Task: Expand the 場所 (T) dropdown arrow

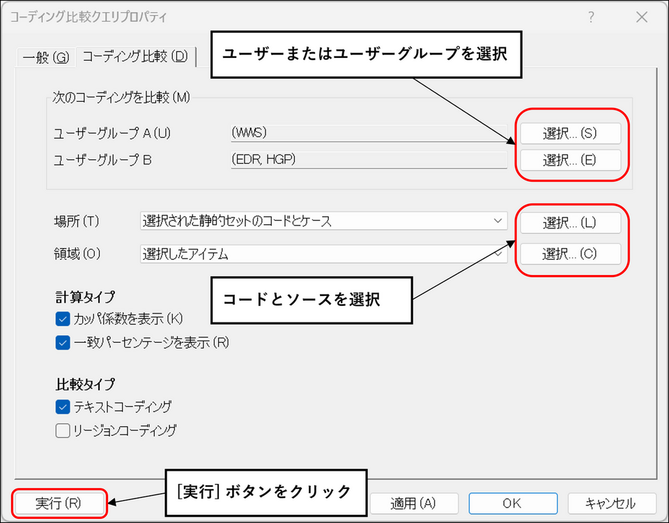Action: pos(498,221)
